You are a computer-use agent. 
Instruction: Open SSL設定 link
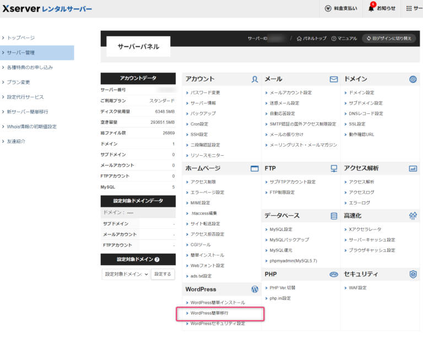(357, 124)
